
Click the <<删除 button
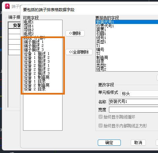75,33
